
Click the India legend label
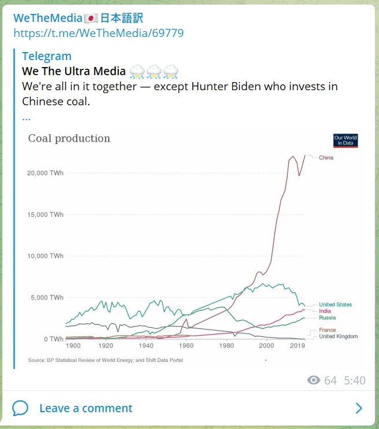tap(325, 311)
